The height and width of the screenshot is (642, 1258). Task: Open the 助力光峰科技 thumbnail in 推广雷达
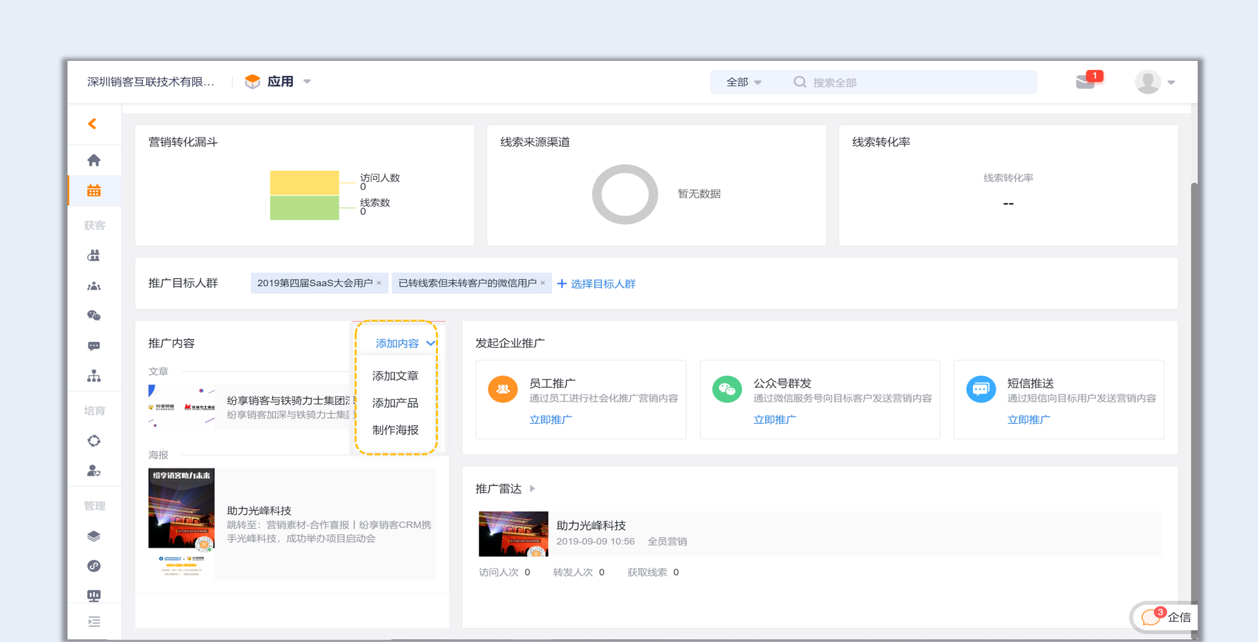coord(513,534)
